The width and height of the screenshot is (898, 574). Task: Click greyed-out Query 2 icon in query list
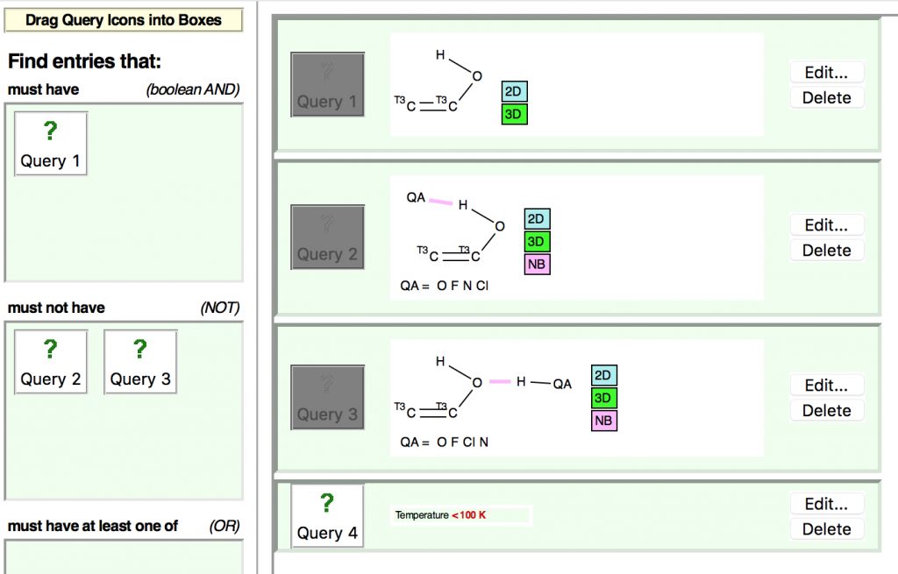coord(327,237)
